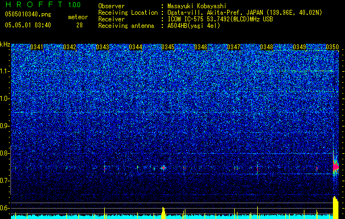Click the date stamp 05.05.01 03:40
Image resolution: width=345 pixels, height=219 pixels.
click(x=28, y=25)
